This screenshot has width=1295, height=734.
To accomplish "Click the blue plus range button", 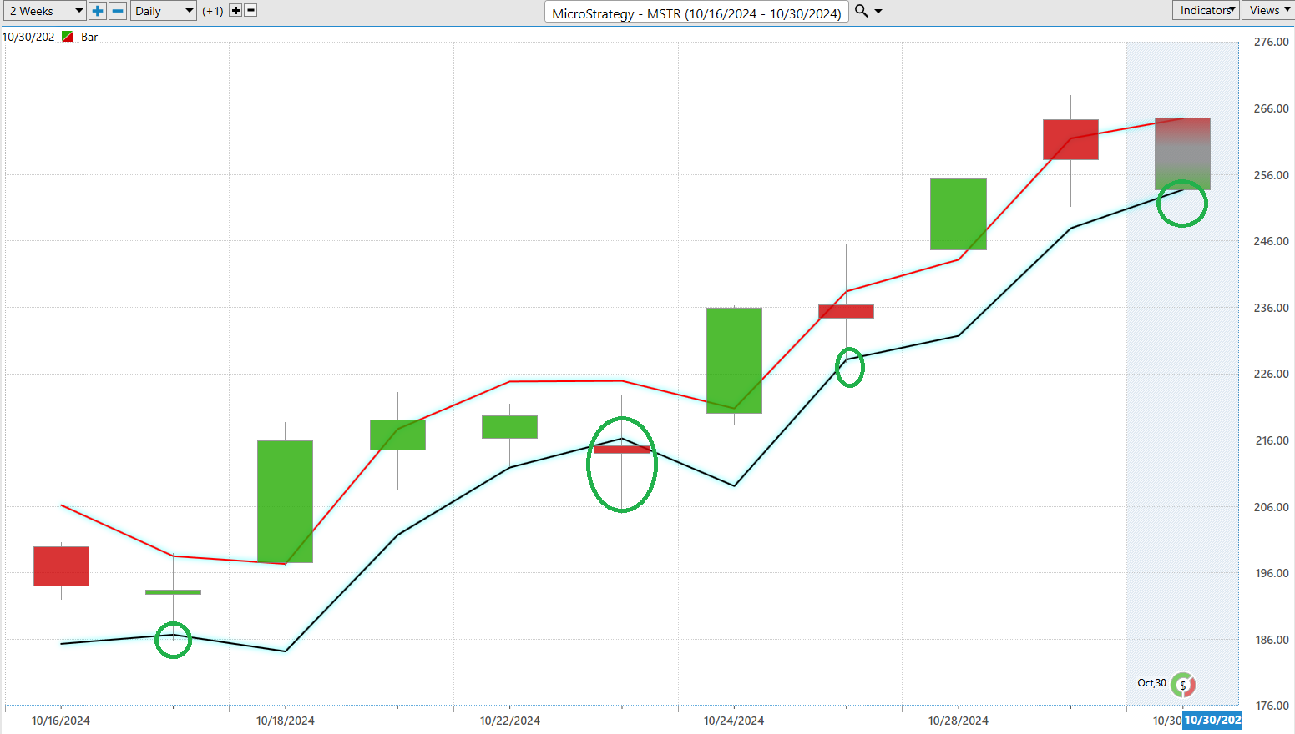I will coord(98,11).
